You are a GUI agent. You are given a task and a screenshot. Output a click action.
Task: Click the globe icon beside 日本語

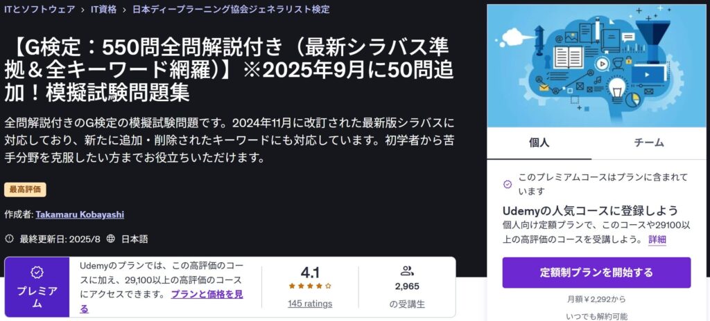(x=110, y=239)
